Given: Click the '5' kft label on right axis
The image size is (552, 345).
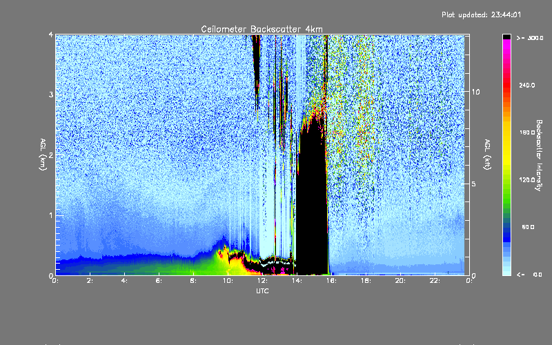Looking at the screenshot, I should (474, 184).
